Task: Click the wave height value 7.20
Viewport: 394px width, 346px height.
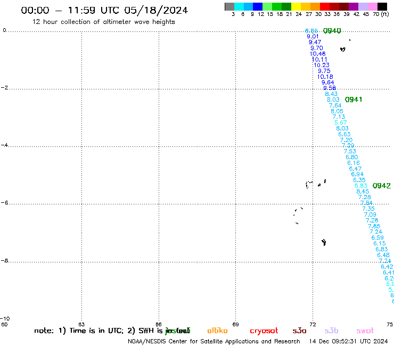Action: [x=346, y=139]
